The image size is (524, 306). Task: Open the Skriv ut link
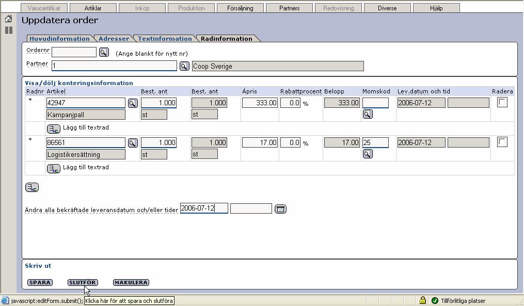click(x=38, y=266)
